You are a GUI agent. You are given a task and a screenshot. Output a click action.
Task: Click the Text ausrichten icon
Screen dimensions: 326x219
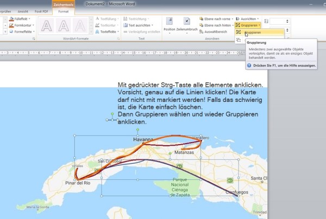126,25
